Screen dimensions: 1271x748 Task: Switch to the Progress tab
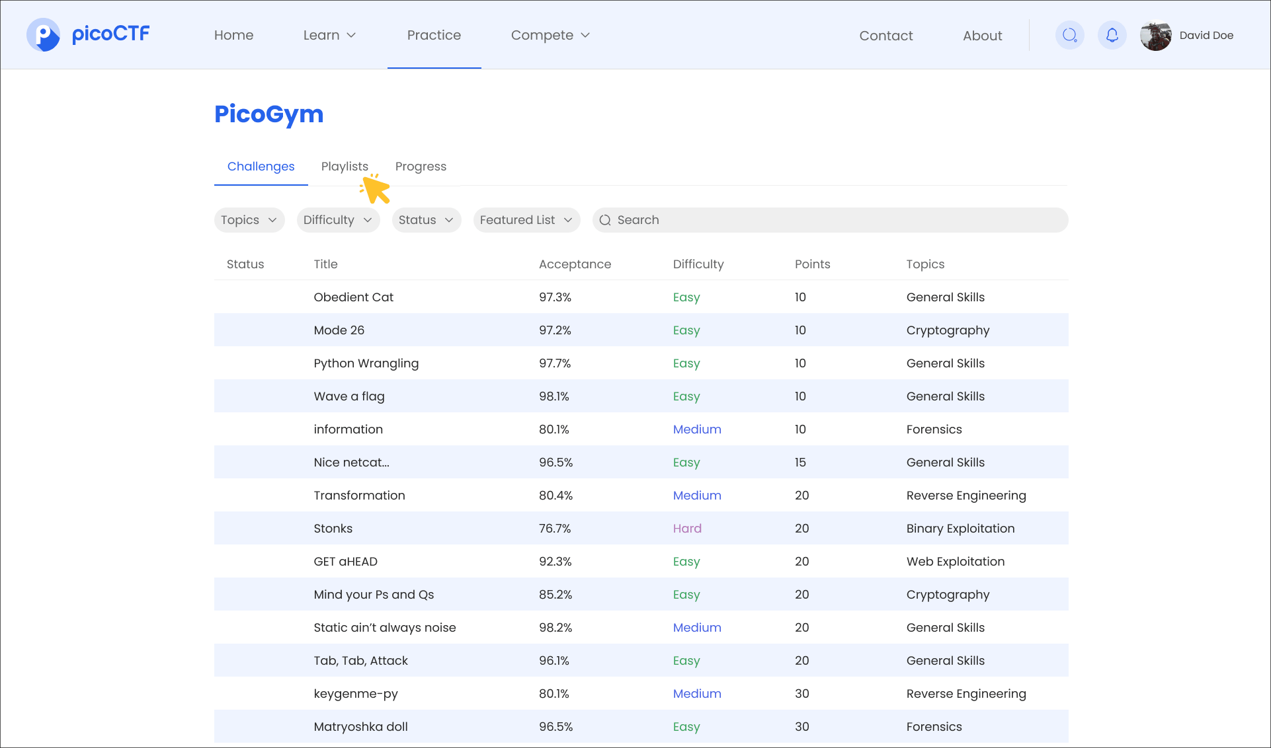421,167
